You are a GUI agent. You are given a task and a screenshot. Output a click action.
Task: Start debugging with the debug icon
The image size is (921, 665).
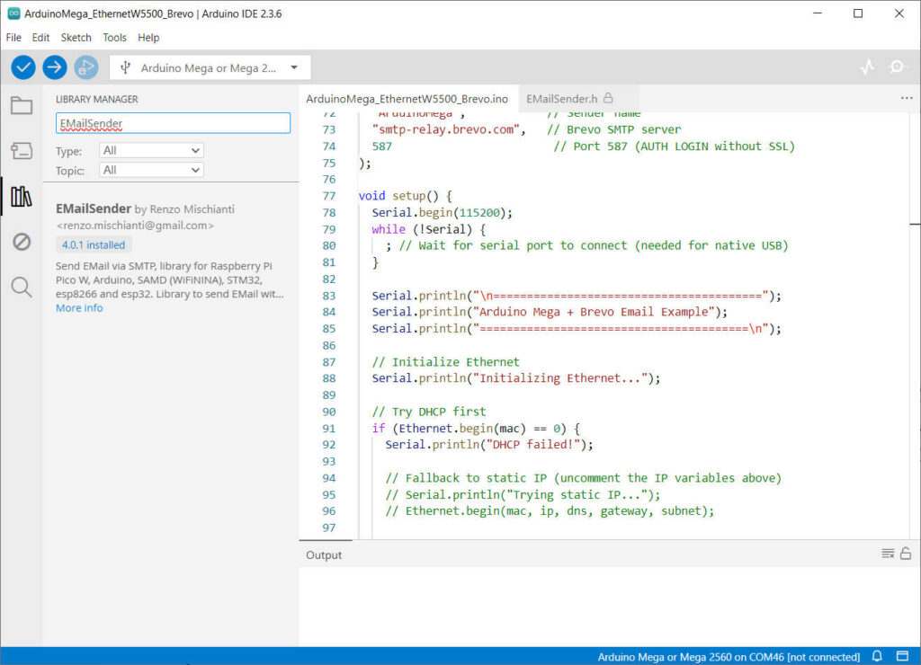[x=86, y=67]
